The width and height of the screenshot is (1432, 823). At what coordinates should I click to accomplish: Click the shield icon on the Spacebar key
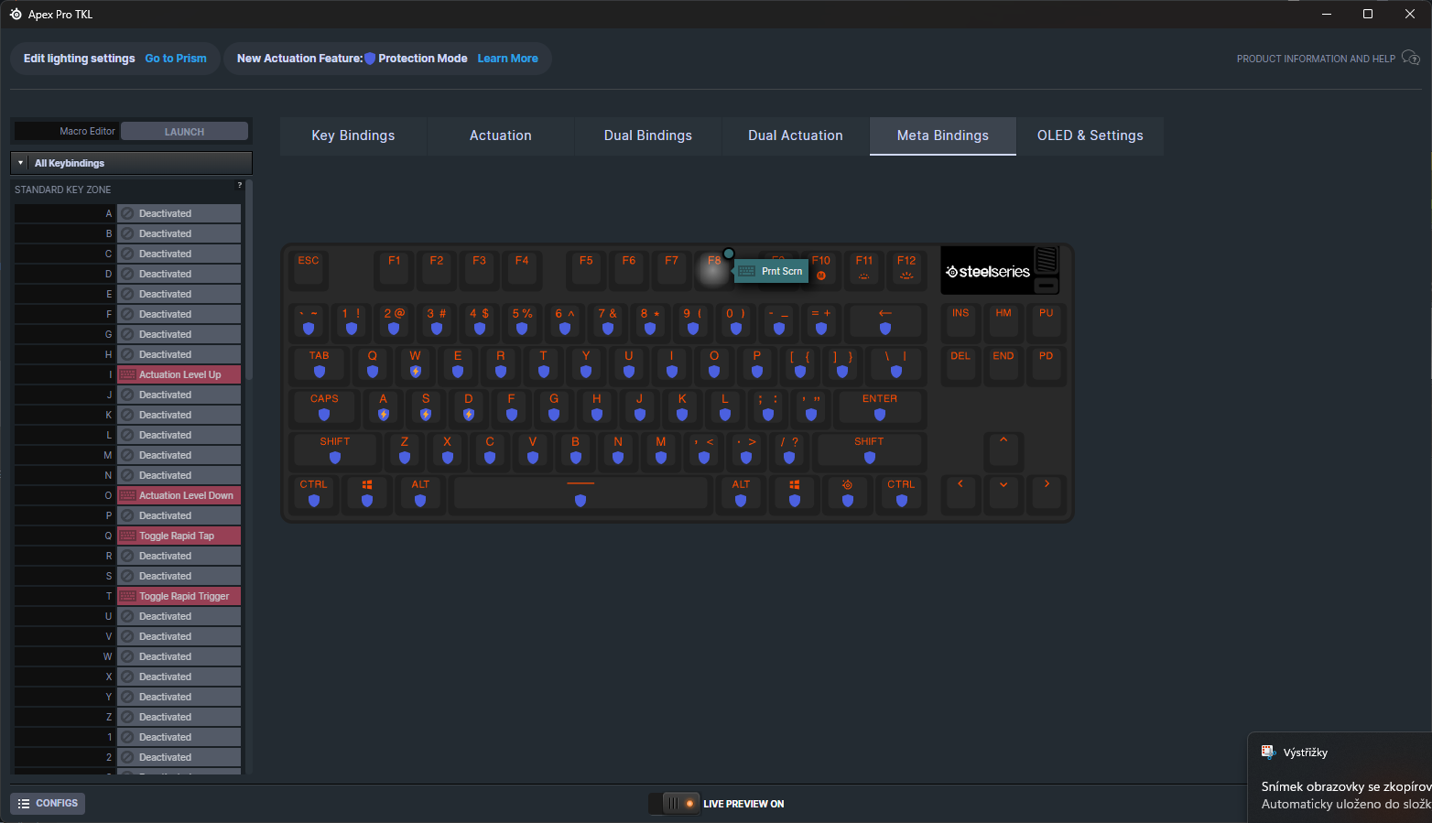click(580, 502)
